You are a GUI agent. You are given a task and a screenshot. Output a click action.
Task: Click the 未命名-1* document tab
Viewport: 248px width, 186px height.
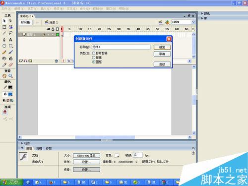(x=27, y=16)
